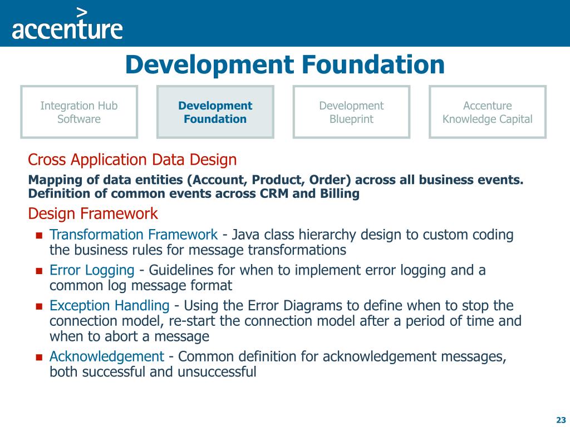The height and width of the screenshot is (427, 570).
Task: Click the Error Logging term
Action: tap(92, 271)
